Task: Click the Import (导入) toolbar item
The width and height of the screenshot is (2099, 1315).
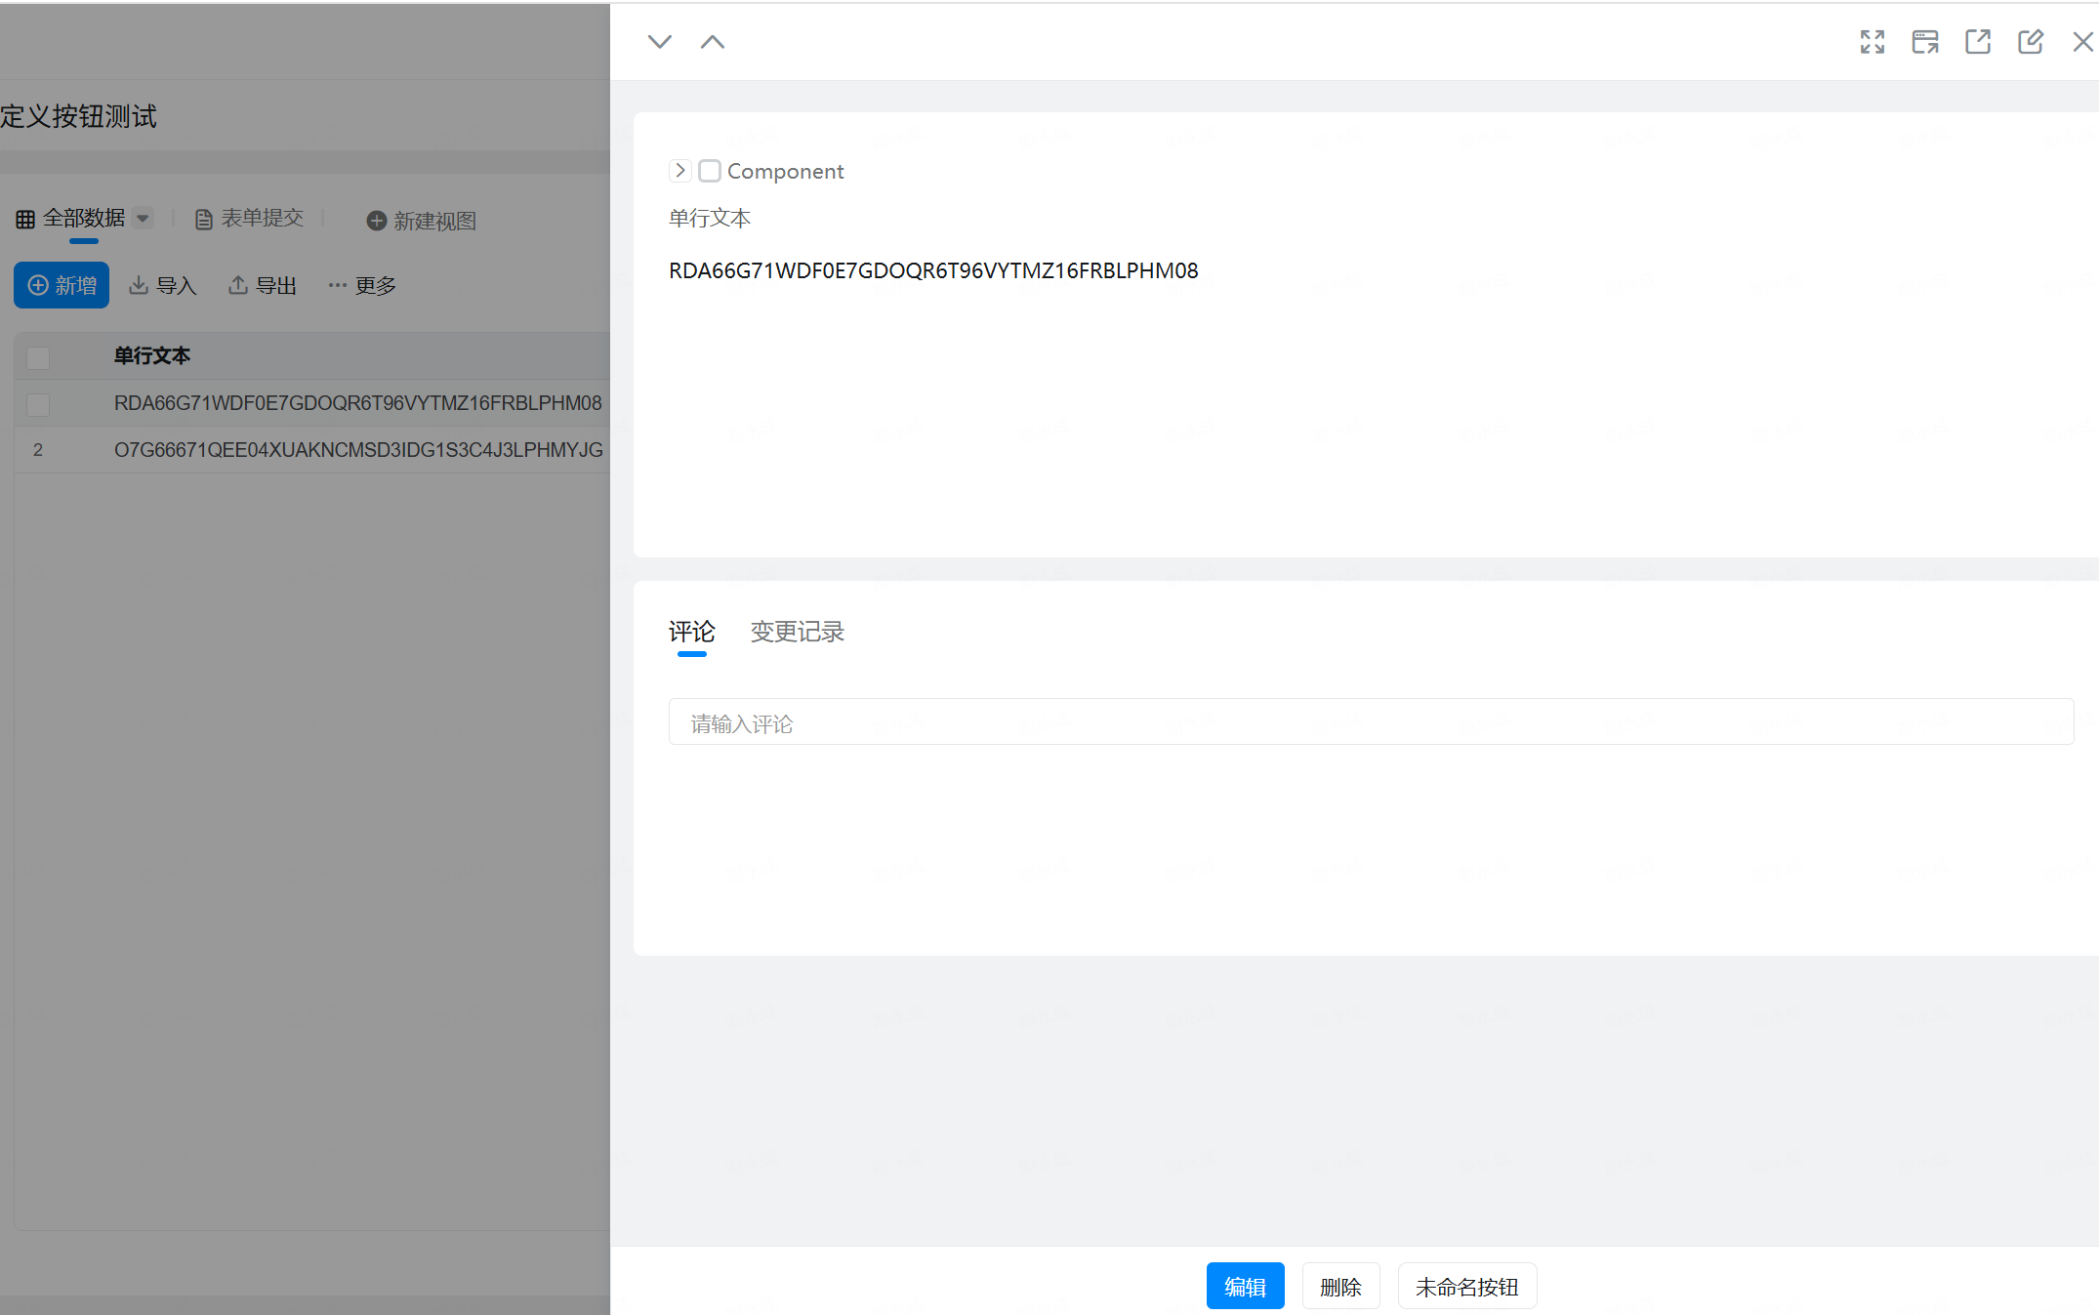Action: [163, 285]
